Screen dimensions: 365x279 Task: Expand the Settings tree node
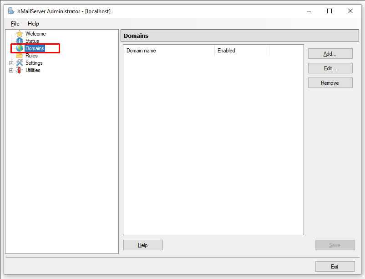coord(11,63)
